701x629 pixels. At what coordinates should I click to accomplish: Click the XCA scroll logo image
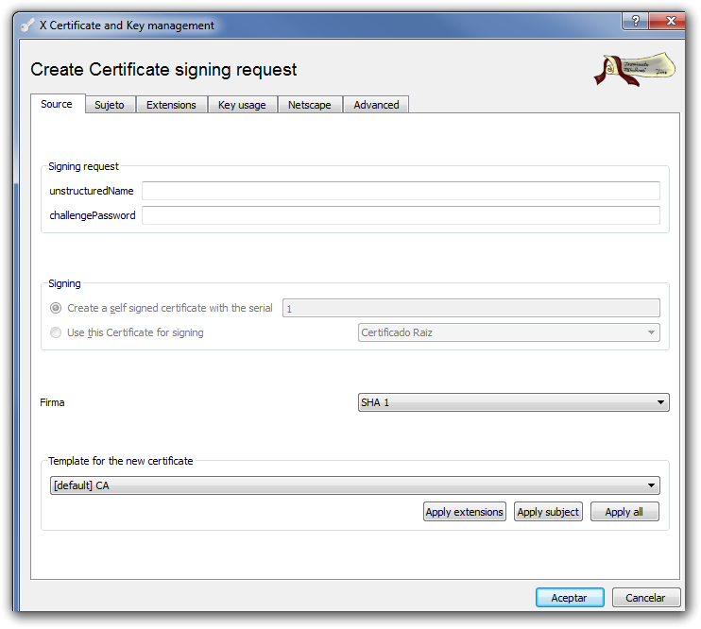click(633, 70)
